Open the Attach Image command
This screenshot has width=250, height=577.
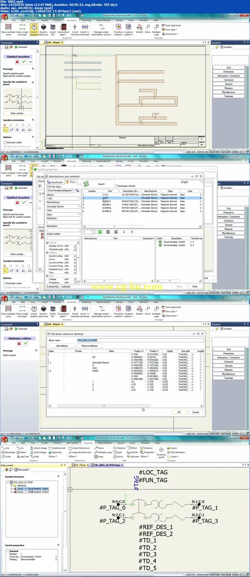click(39, 448)
